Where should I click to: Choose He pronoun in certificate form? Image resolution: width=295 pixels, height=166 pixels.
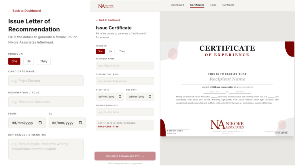pos(111,51)
